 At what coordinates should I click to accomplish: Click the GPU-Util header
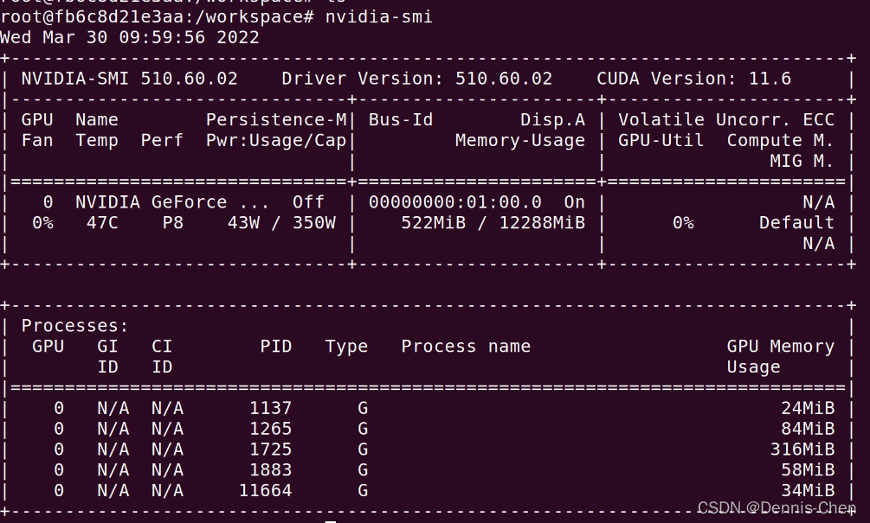coord(661,140)
